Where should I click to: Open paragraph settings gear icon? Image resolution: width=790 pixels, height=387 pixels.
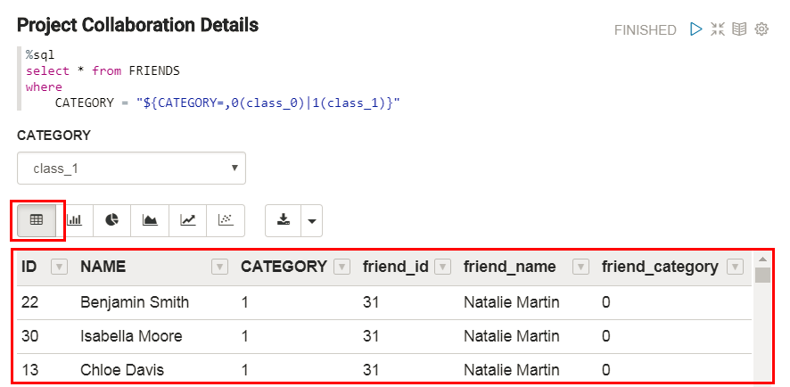(761, 29)
